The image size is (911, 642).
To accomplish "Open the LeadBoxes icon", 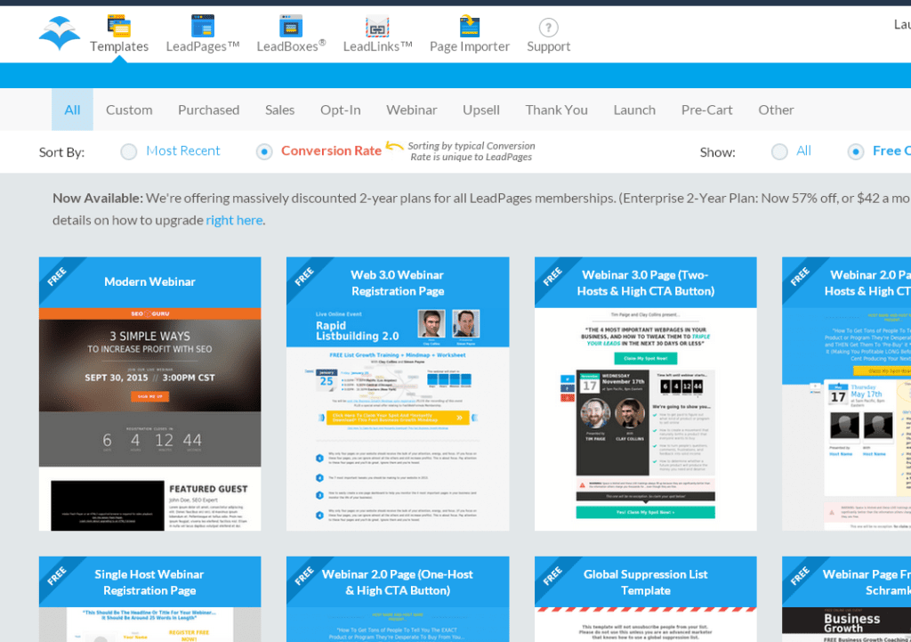I will [x=291, y=26].
